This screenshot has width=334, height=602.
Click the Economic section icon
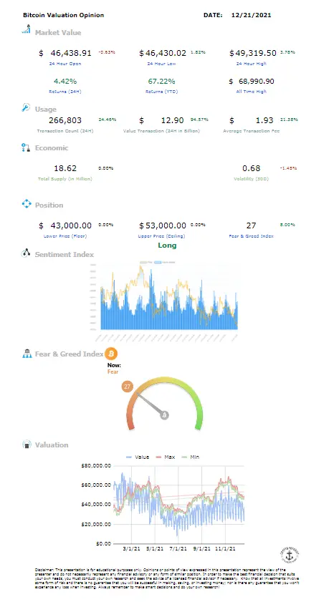pos(26,147)
